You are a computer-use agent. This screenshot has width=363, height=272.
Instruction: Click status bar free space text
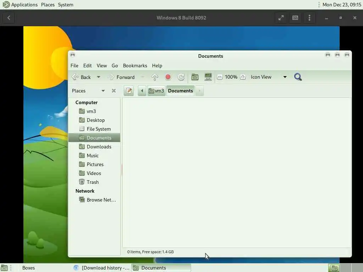pos(150,252)
